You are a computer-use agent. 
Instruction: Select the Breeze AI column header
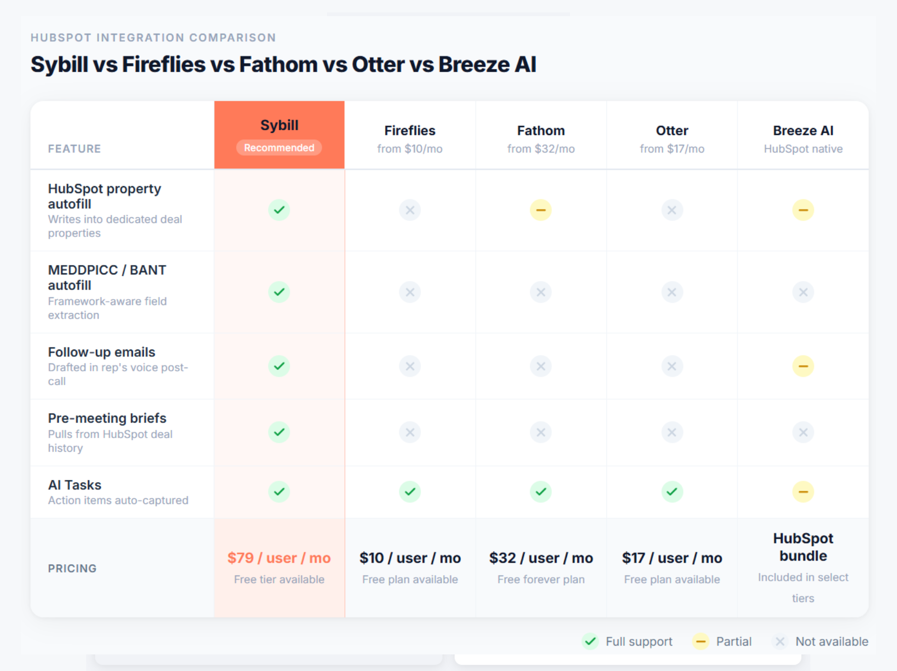803,135
